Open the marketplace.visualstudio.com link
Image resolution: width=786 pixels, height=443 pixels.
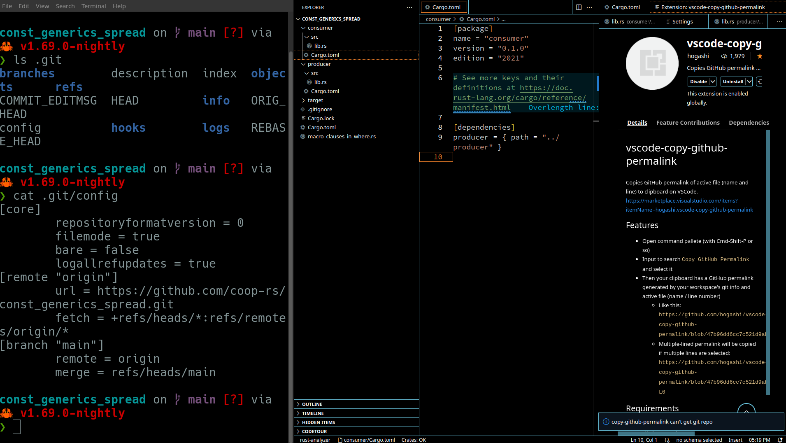[x=689, y=205]
